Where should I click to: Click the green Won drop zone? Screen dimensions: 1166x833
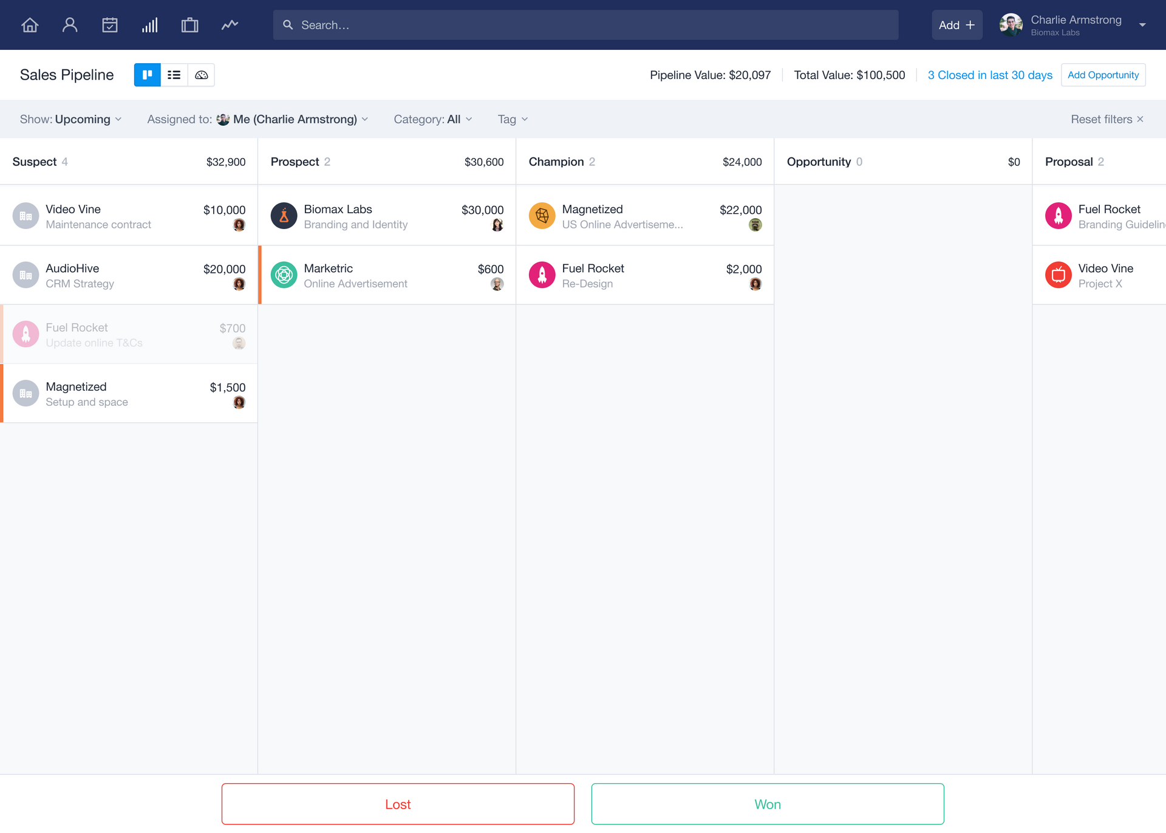coord(767,804)
